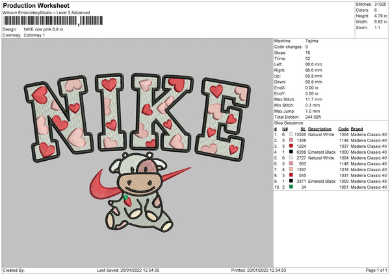Select the 'Description' column header
The height and width of the screenshot is (275, 390).
pyautogui.click(x=320, y=129)
